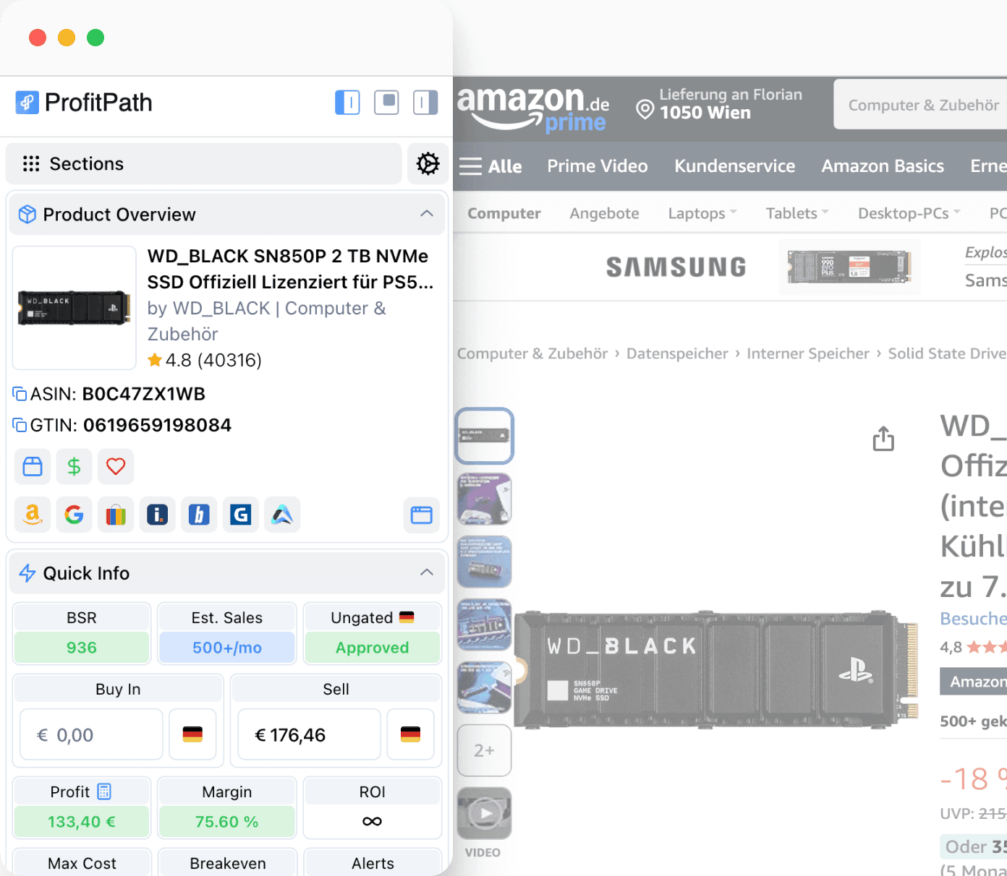Collapse the Product Overview section
The width and height of the screenshot is (1007, 876).
427,215
